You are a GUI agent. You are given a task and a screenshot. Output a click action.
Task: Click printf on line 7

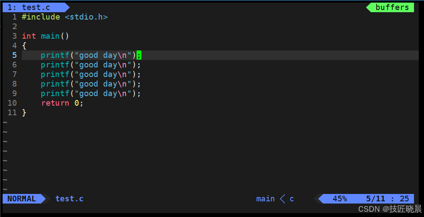pos(55,74)
